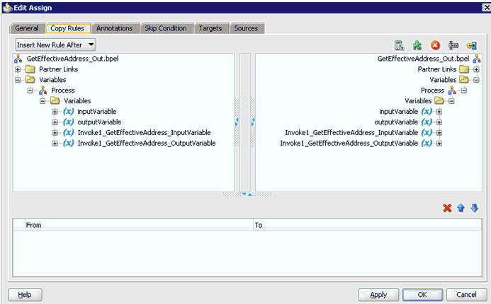
Task: Select right outputVariable label
Action: click(x=396, y=122)
